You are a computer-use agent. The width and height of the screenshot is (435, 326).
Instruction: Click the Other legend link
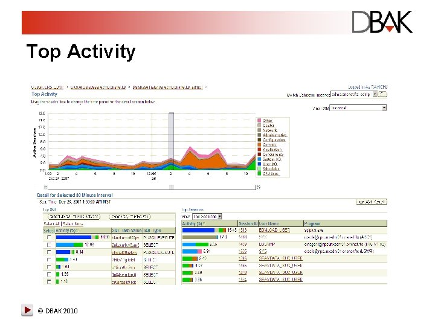point(268,121)
